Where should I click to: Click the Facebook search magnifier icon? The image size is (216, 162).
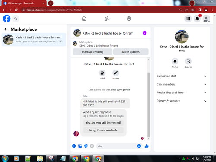pos(16,19)
